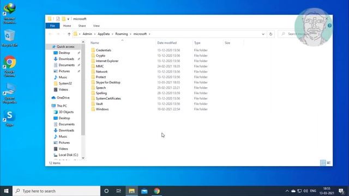Viewport: 349px width, 196px height.
Task: Go back using the Back arrow
Action: click(x=50, y=34)
